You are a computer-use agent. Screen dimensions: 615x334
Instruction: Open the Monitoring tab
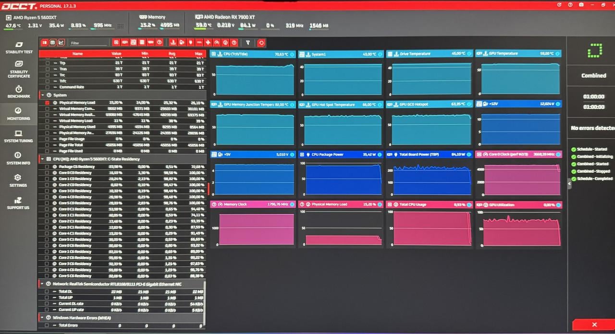[x=19, y=114]
